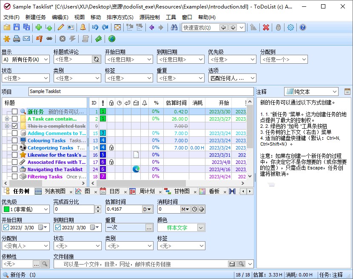Toggle the 到期日期 date checkbox
The height and width of the screenshot is (279, 353).
click(58, 228)
